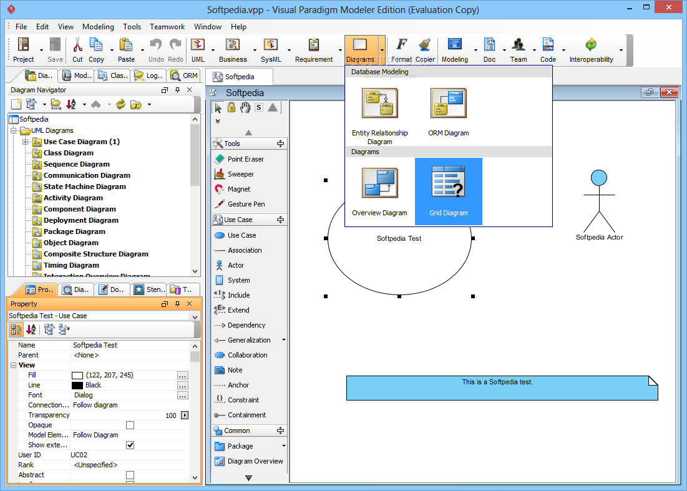Screen dimensions: 687x491
Task: Click the Redo arrow icon
Action: click(x=176, y=45)
